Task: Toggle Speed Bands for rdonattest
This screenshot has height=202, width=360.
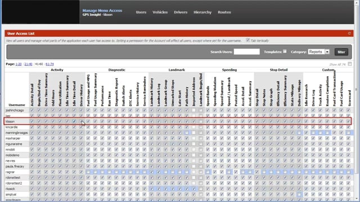Action: pos(208,177)
